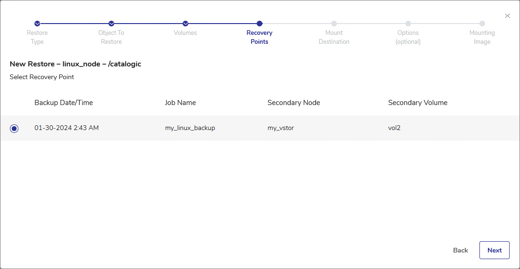
Task: Click the Secondary Node column header
Action: [x=294, y=103]
